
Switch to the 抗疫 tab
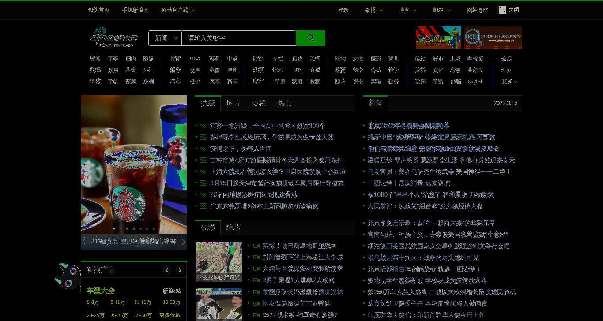tap(208, 103)
